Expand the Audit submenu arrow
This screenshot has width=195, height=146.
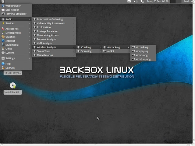pos(30,19)
